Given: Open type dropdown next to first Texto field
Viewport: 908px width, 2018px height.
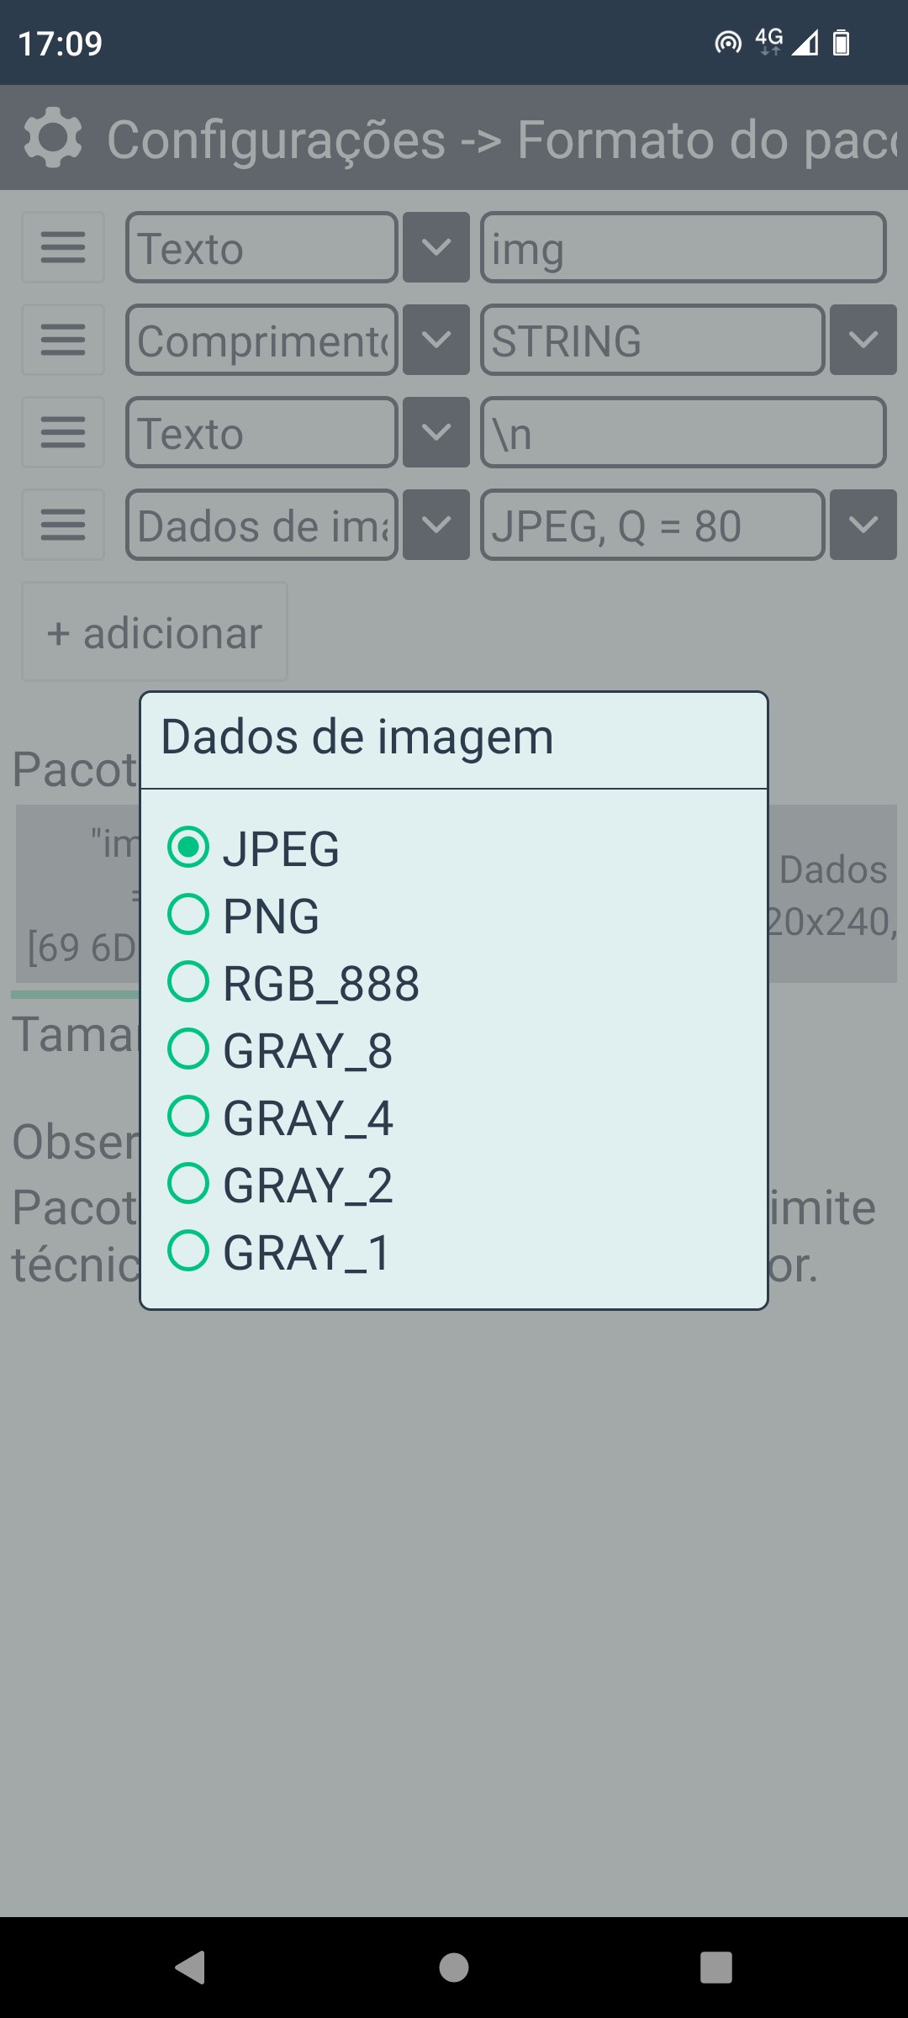Looking at the screenshot, I should 436,247.
